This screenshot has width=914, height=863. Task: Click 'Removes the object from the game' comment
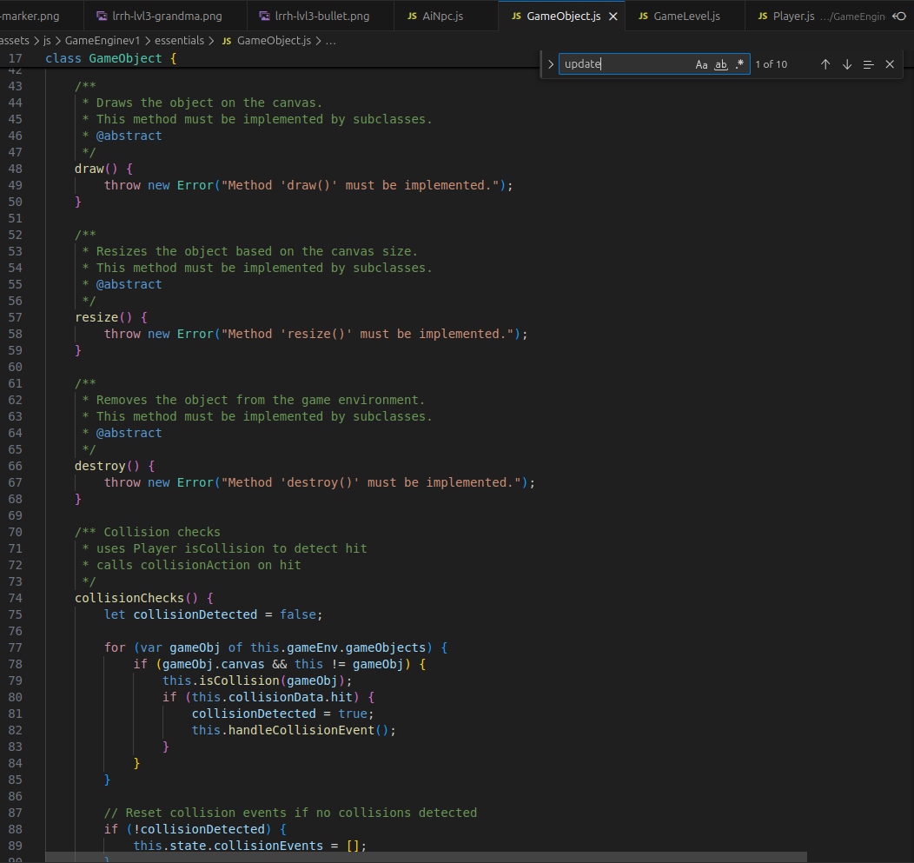[x=217, y=400]
